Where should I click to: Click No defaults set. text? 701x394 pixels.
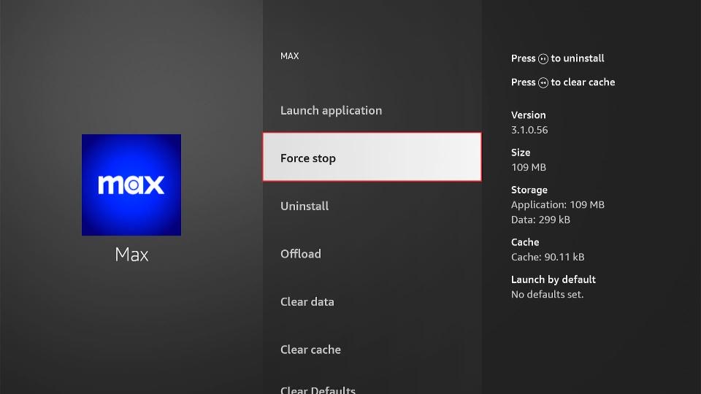tap(547, 294)
